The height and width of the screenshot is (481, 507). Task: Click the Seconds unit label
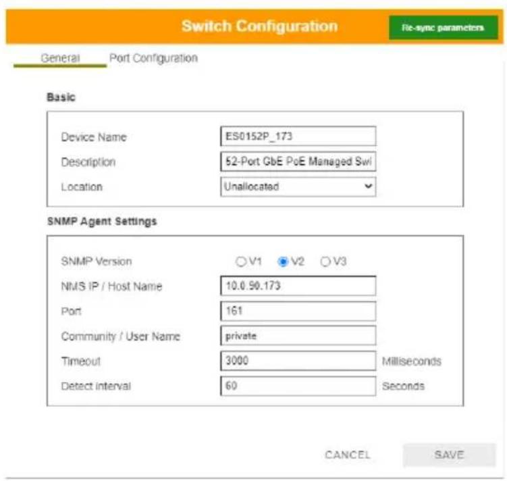tap(403, 386)
